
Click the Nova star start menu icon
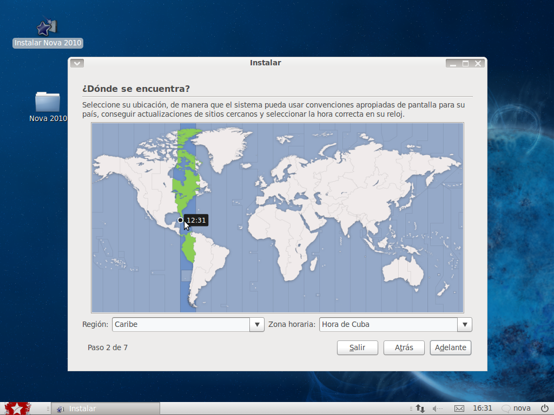coord(16,409)
